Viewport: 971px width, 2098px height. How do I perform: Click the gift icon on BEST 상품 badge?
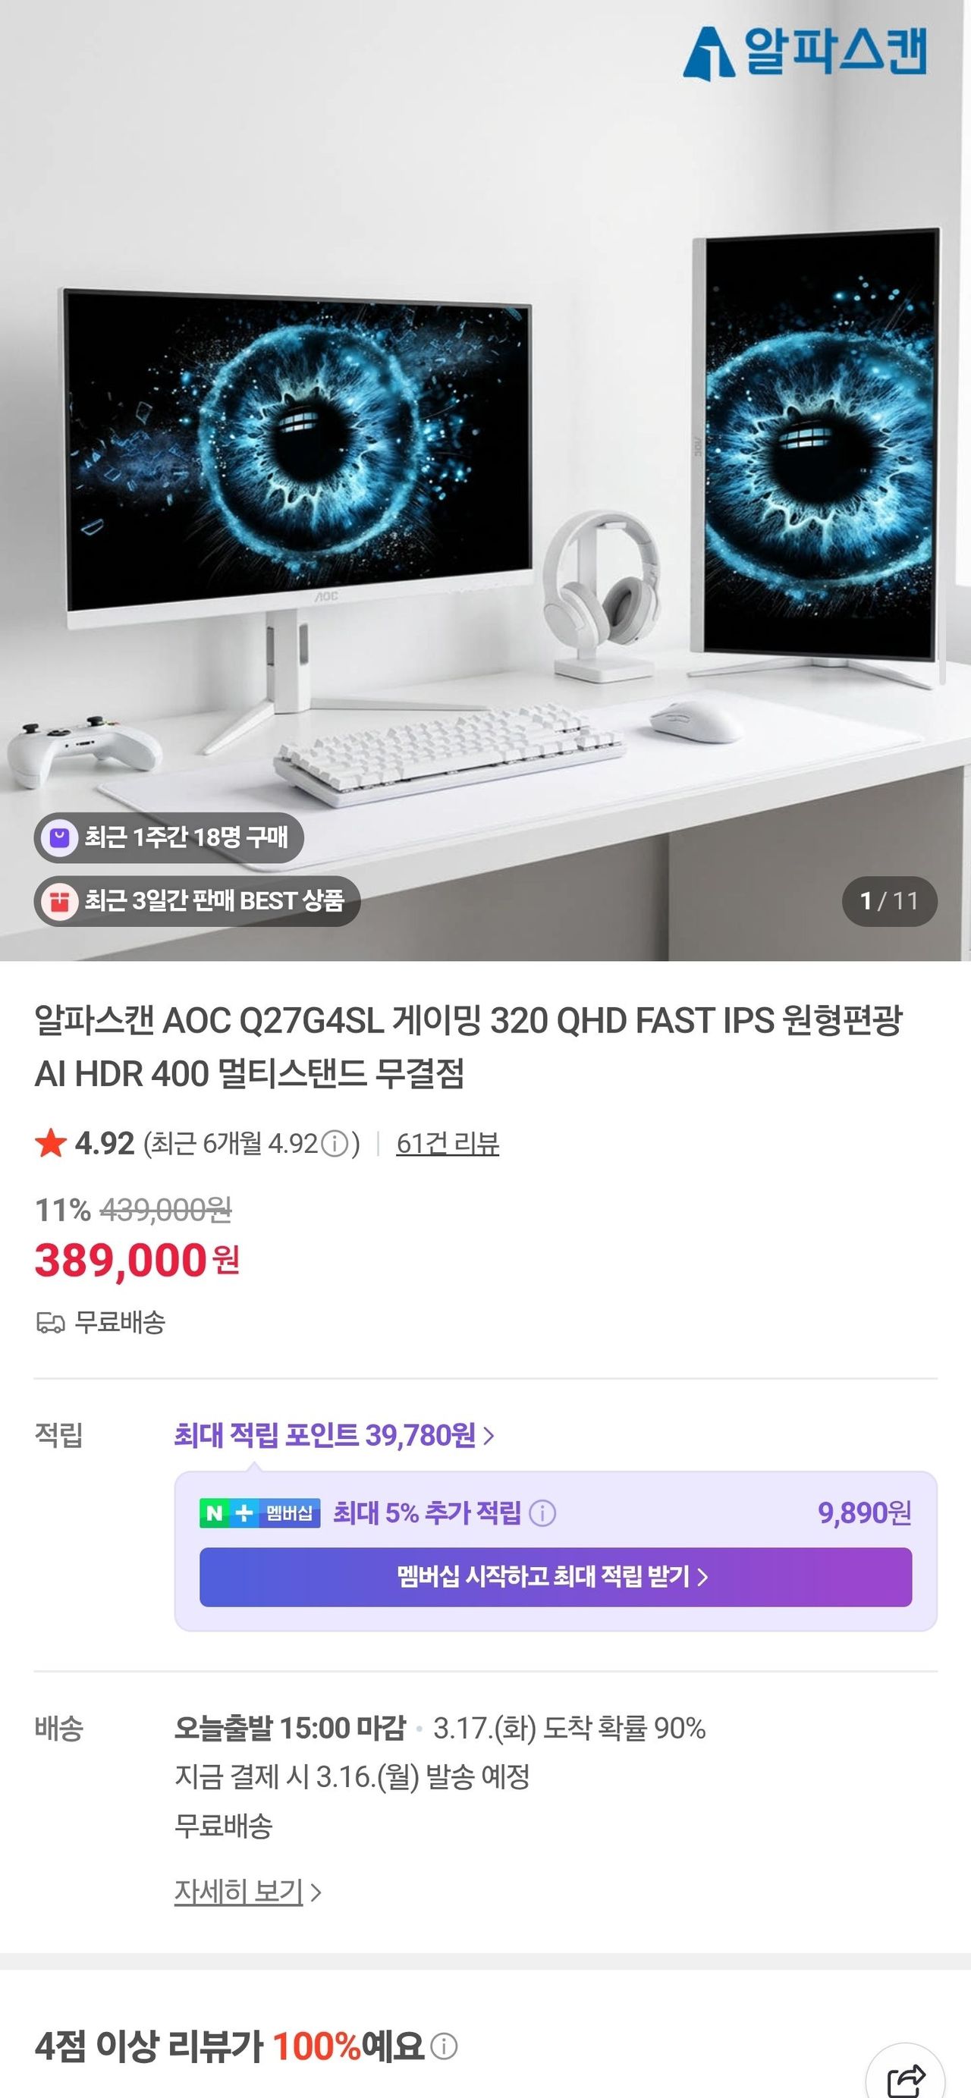[x=59, y=901]
